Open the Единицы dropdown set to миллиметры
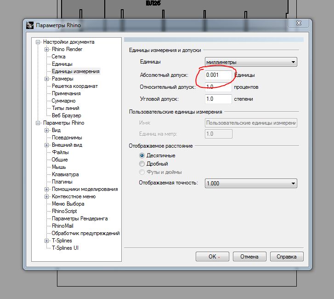This screenshot has height=299, width=334. 251,62
